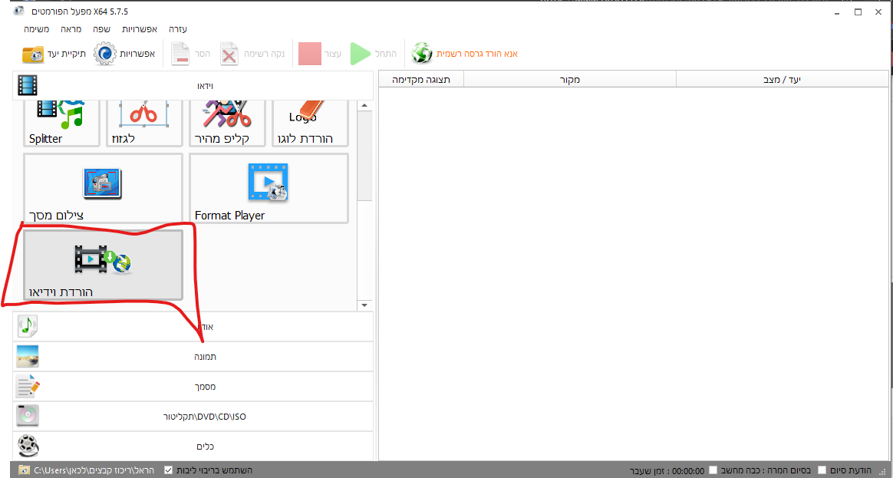Click the music note audio icon
Viewport: 893px width, 478px height.
click(28, 326)
